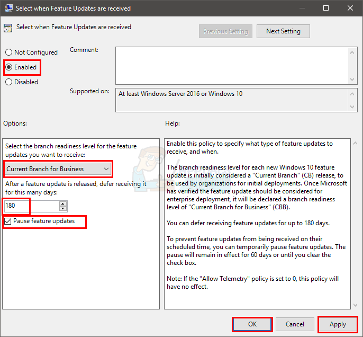
Task: Toggle the Pause feature updates checkbox
Action: (x=8, y=221)
